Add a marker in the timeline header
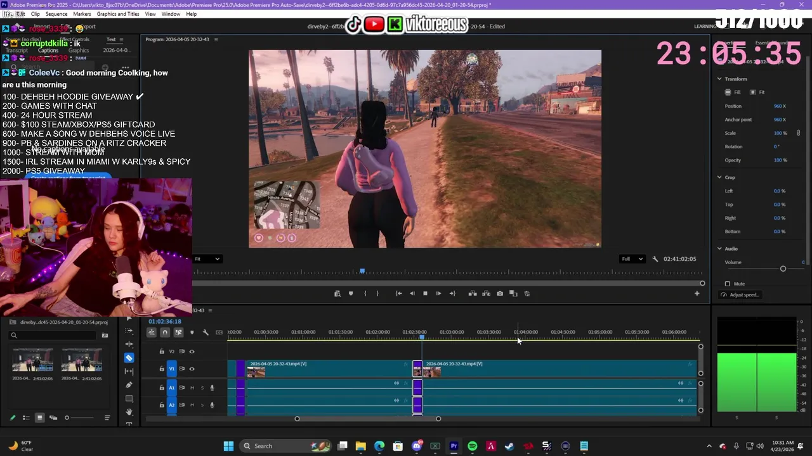812x456 pixels. click(192, 332)
